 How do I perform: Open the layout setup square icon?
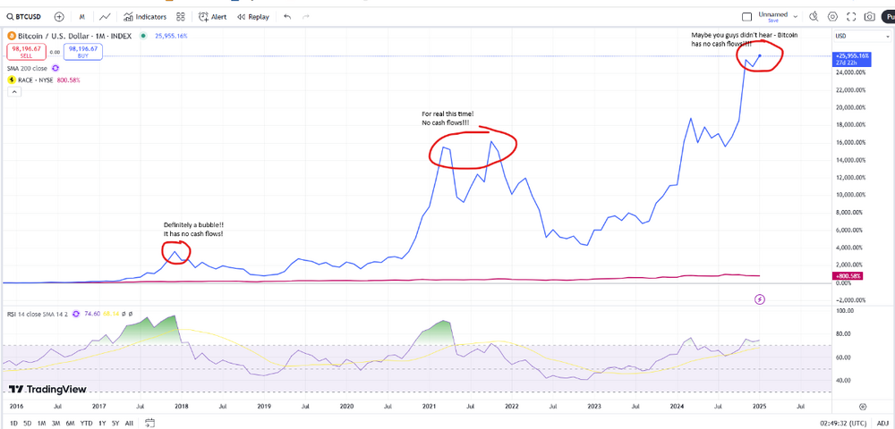[746, 17]
